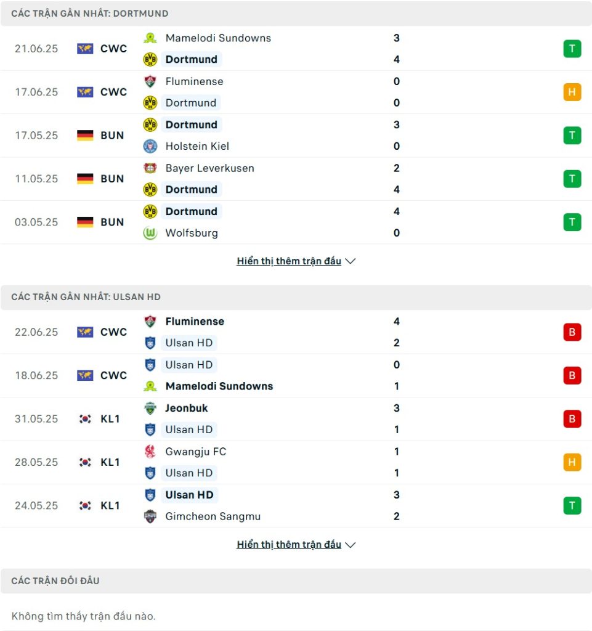The height and width of the screenshot is (631, 592).
Task: Click the German flag next to BUN on 17.05.25
Action: [85, 136]
